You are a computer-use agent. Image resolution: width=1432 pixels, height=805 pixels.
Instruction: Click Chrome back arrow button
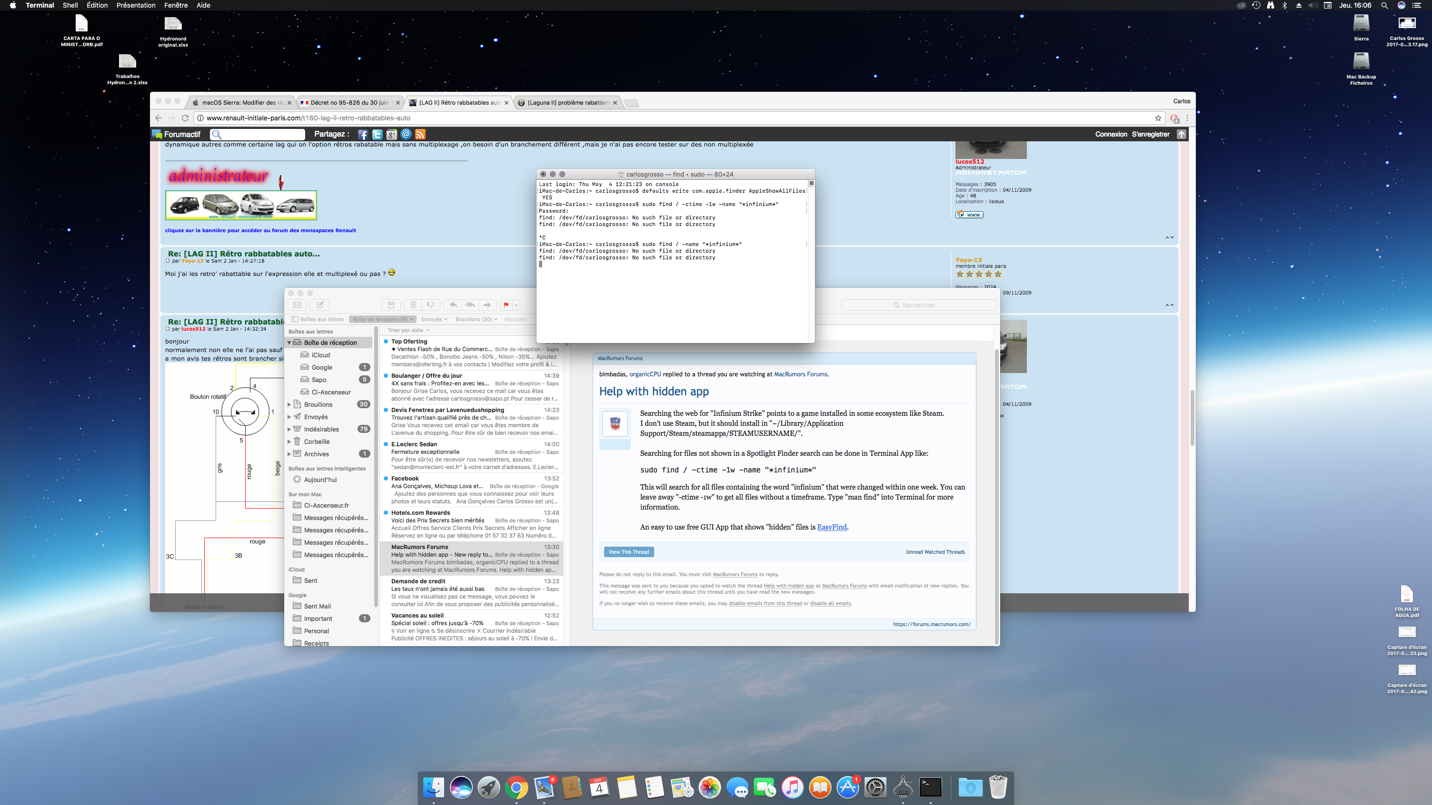(159, 118)
